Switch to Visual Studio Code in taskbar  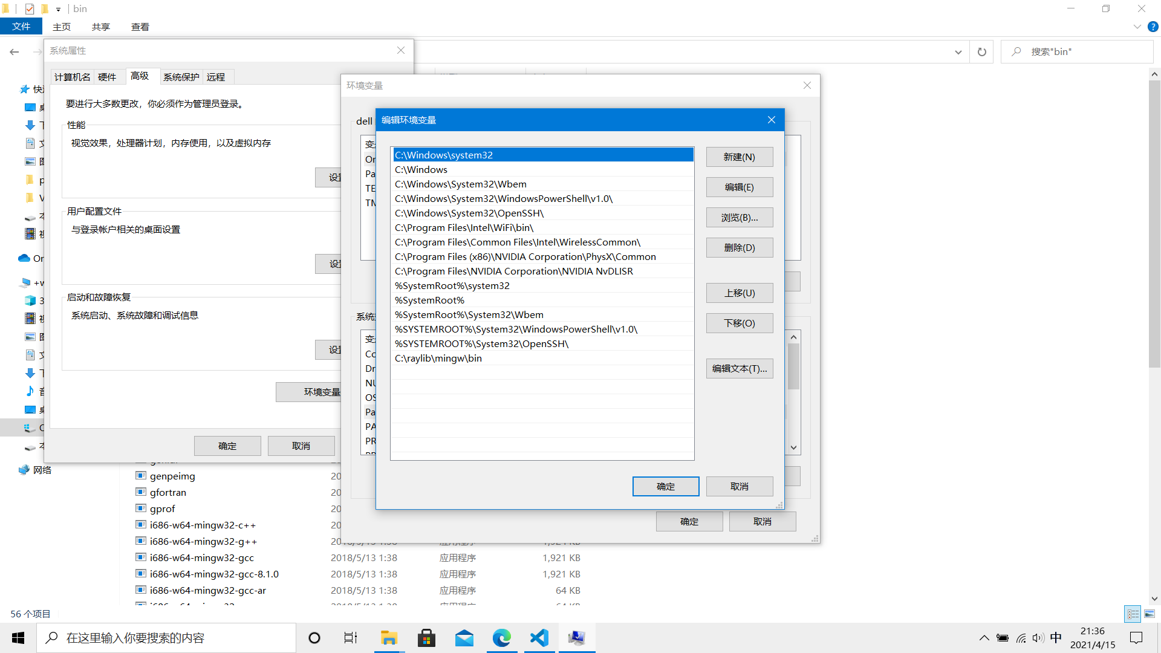coord(539,638)
